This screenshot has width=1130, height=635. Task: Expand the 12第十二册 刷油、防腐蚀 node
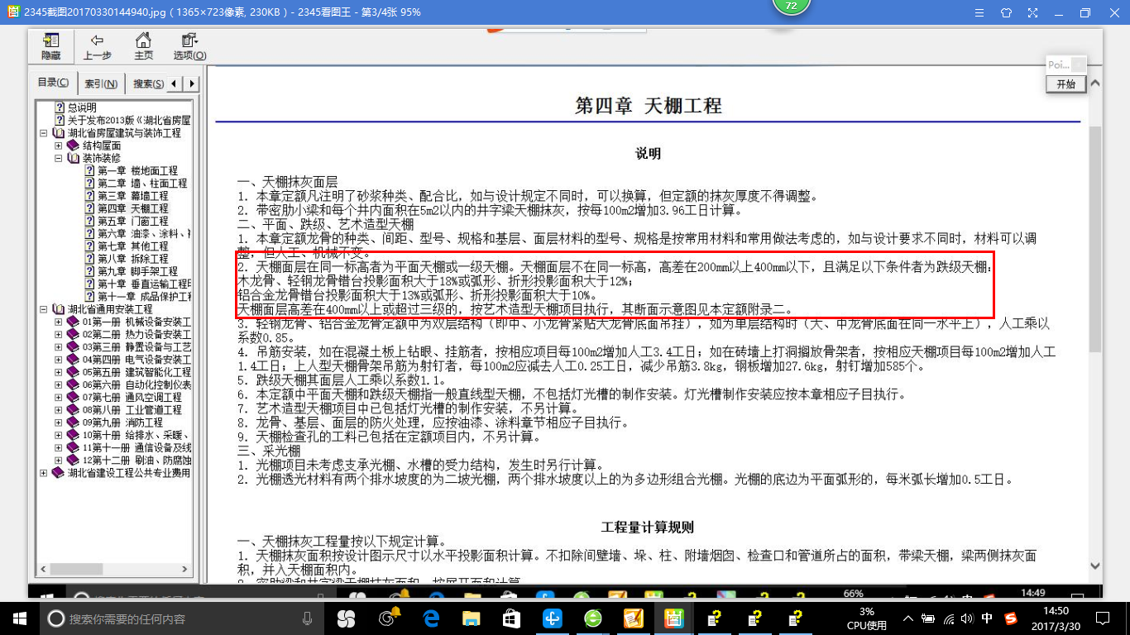coord(59,461)
